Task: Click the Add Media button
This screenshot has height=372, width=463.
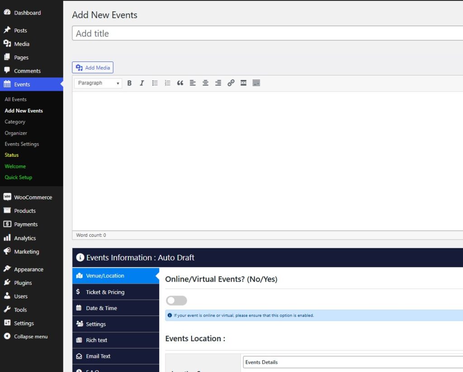Action: click(x=93, y=68)
